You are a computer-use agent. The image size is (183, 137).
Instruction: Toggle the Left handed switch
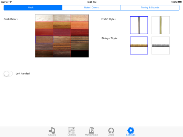(x=8, y=73)
